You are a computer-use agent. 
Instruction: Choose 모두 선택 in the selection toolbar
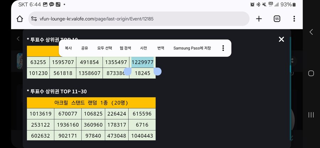pos(105,48)
